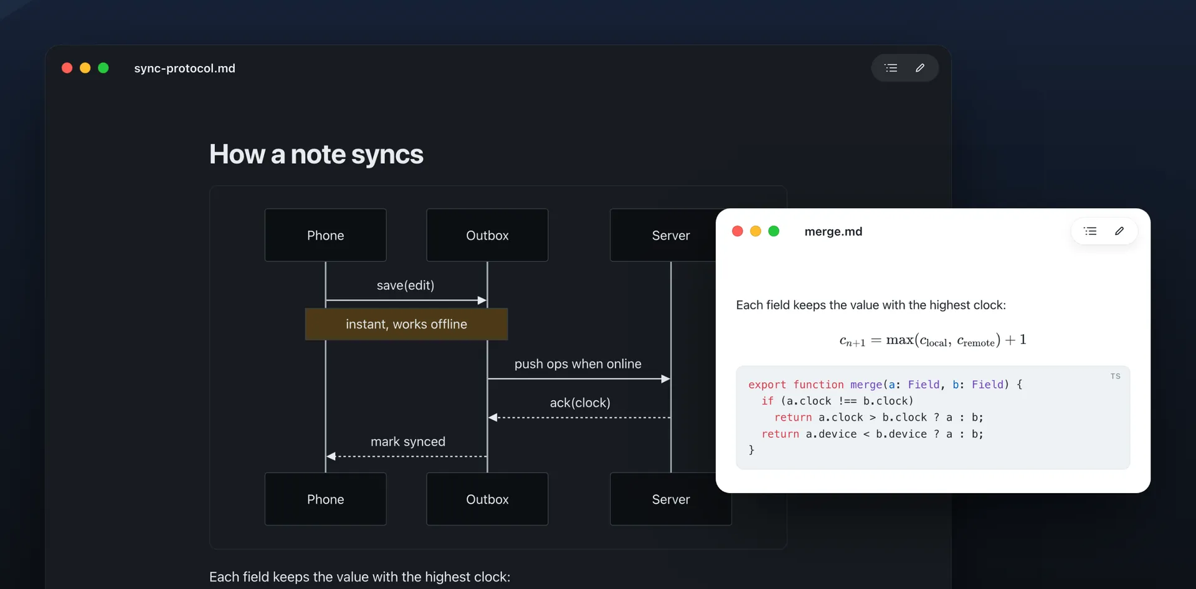1196x589 pixels.
Task: Click the sync-protocol.md window title
Action: click(184, 69)
